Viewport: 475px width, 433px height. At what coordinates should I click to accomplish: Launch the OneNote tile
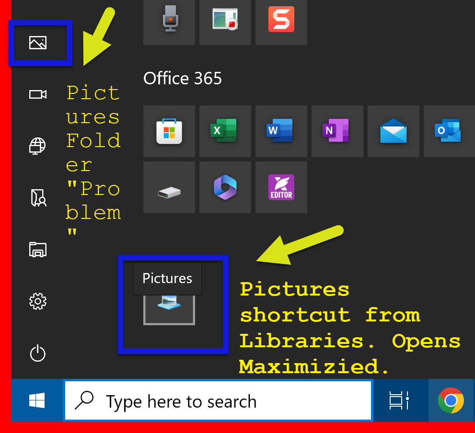coord(337,131)
